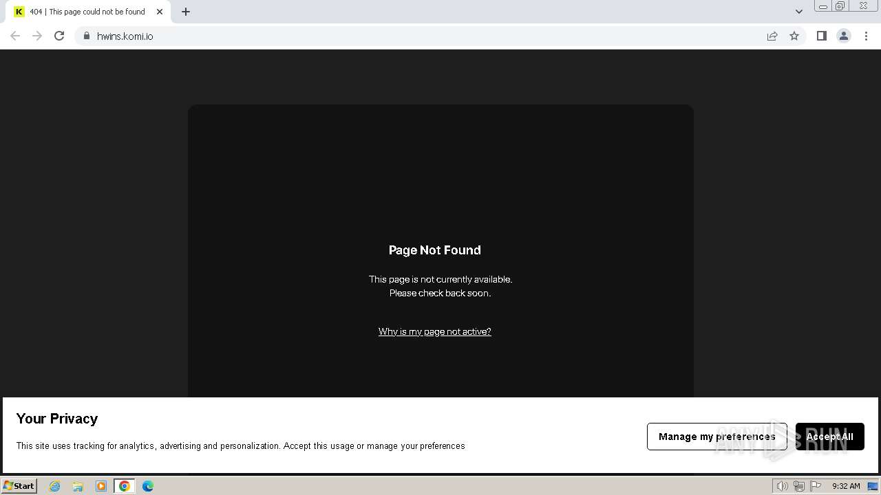Open Chrome's three-dot menu
Viewport: 881px width, 495px height.
click(x=866, y=36)
